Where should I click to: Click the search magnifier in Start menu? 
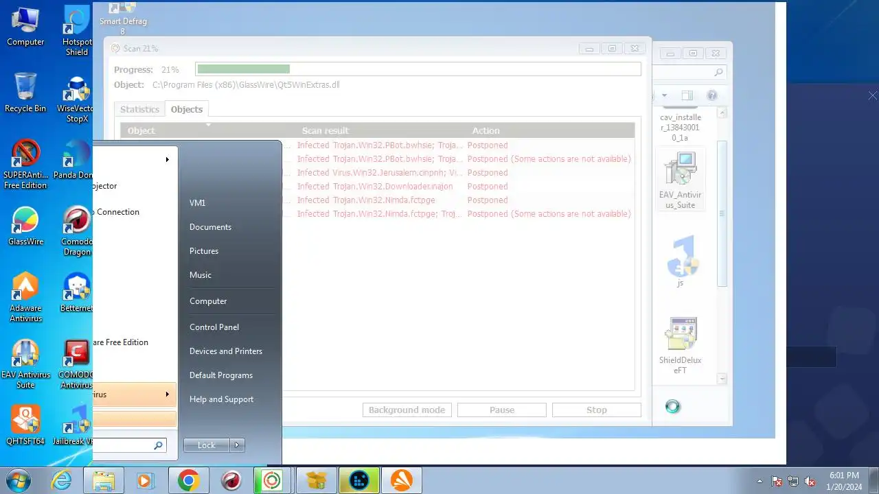coord(158,445)
